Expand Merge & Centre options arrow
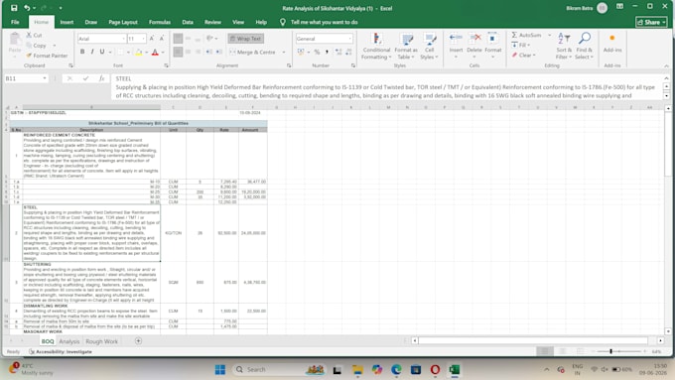 pyautogui.click(x=284, y=52)
